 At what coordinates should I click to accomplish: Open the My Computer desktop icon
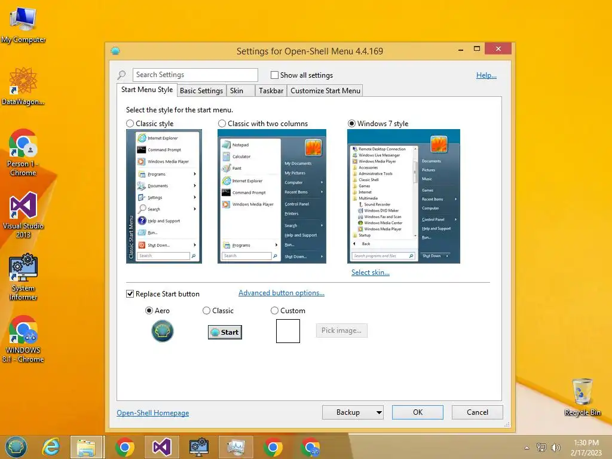pos(23,23)
